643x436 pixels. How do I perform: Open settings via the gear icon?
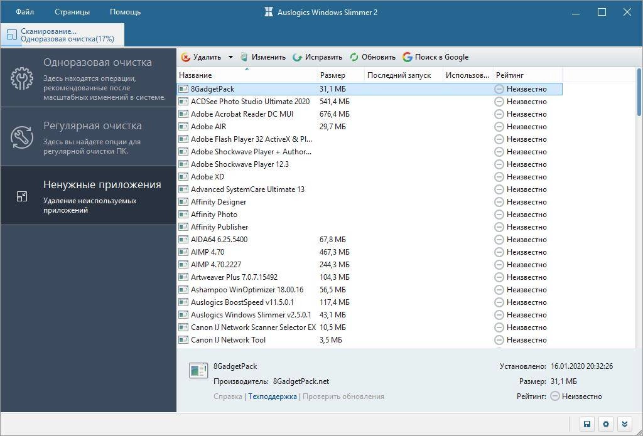[x=606, y=424]
